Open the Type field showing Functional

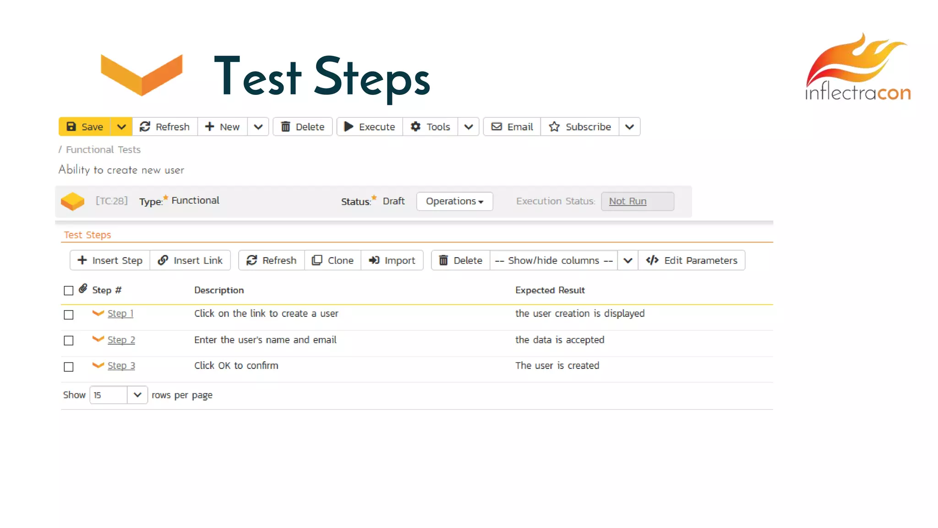click(x=195, y=200)
